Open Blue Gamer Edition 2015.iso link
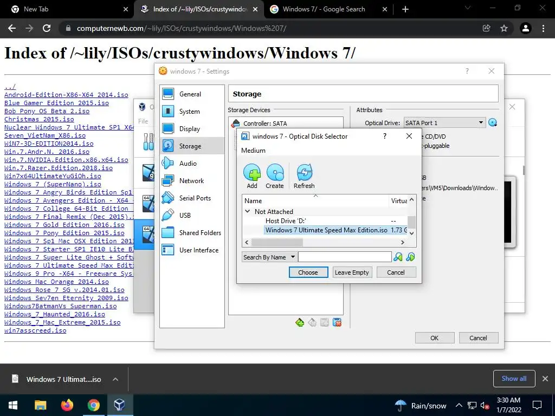This screenshot has width=555, height=416. 56,103
